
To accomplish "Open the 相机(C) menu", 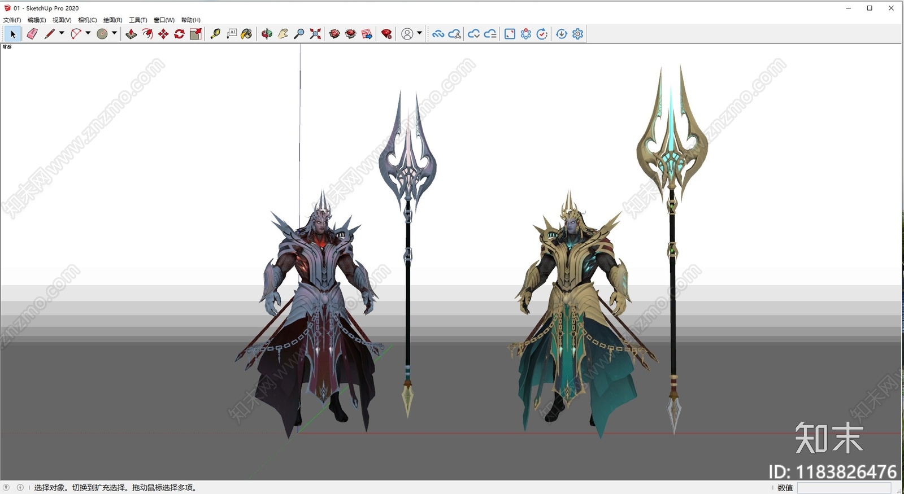I will pyautogui.click(x=88, y=20).
